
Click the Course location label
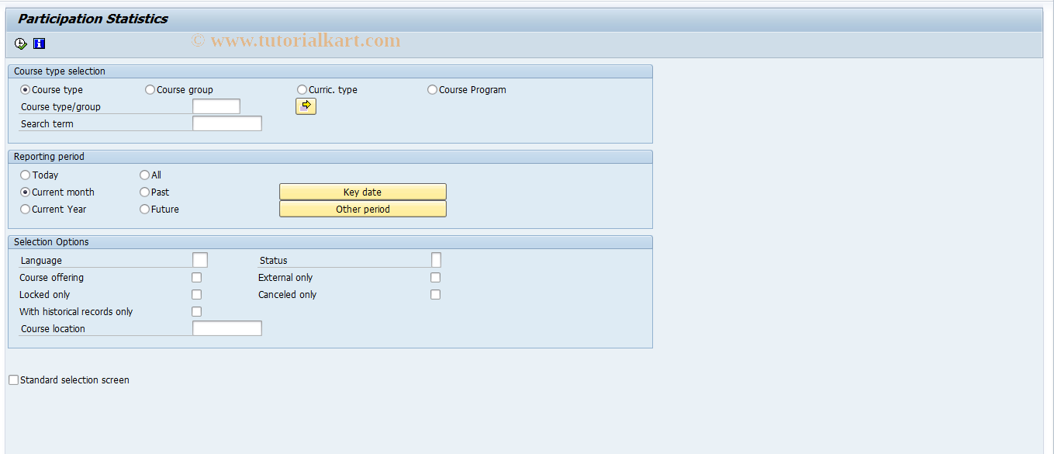pos(53,329)
